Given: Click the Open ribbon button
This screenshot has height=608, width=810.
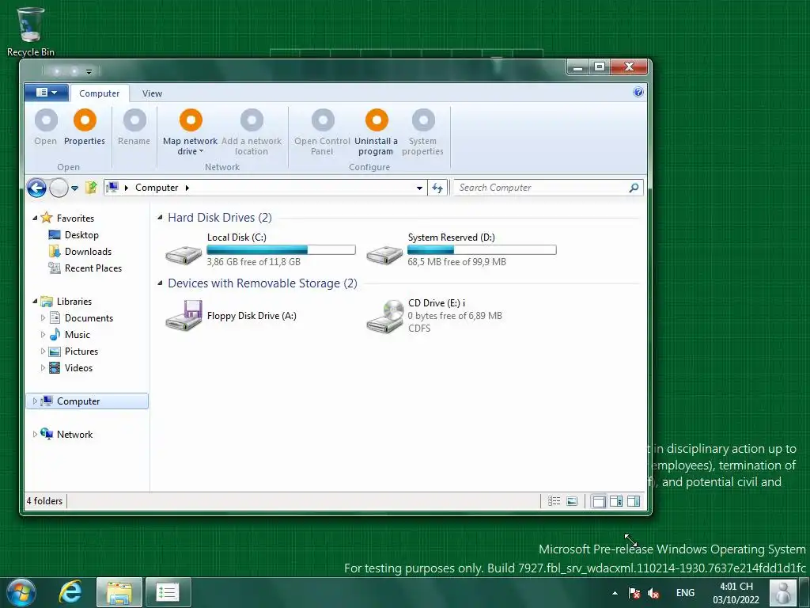Looking at the screenshot, I should pyautogui.click(x=45, y=127).
